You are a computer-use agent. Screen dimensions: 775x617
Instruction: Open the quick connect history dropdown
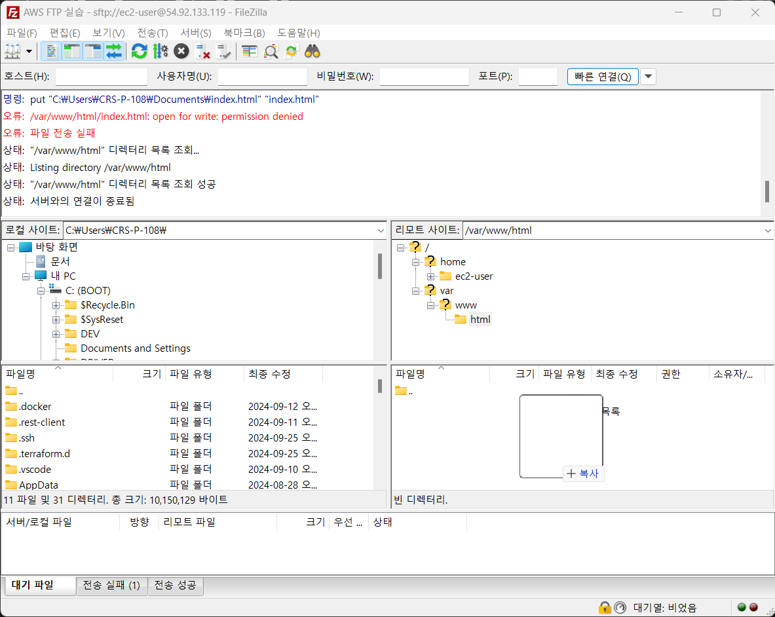648,77
